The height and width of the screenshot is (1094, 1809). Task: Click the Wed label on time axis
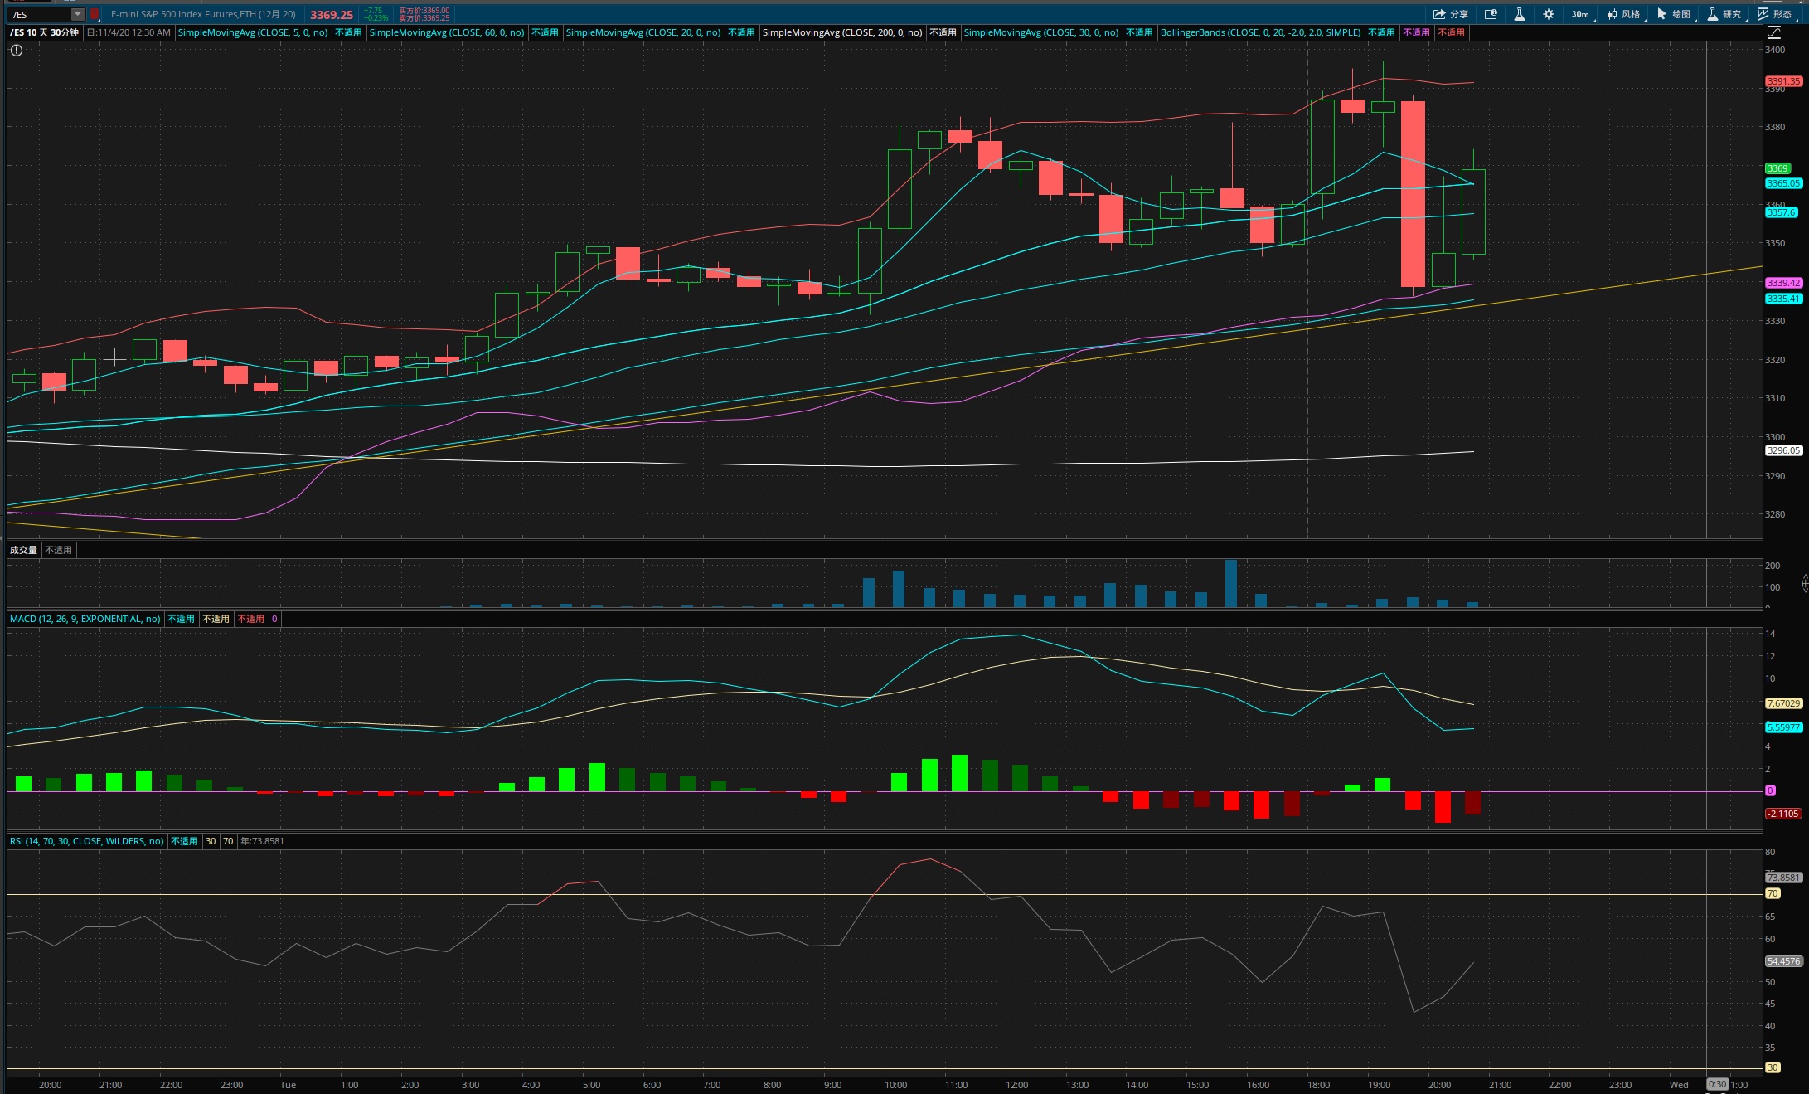click(1678, 1084)
